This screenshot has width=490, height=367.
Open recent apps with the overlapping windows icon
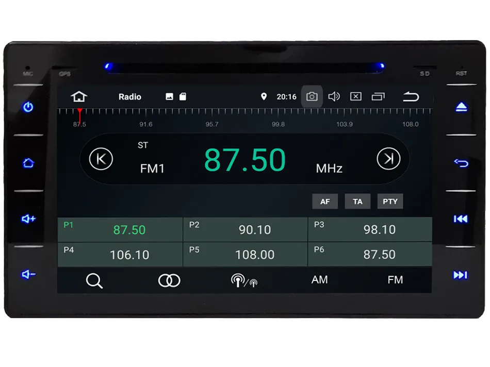click(x=379, y=96)
